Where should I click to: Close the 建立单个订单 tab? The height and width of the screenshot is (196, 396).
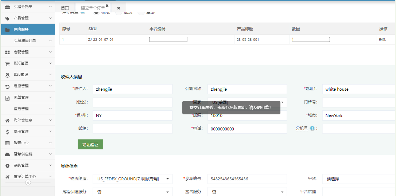(x=107, y=5)
